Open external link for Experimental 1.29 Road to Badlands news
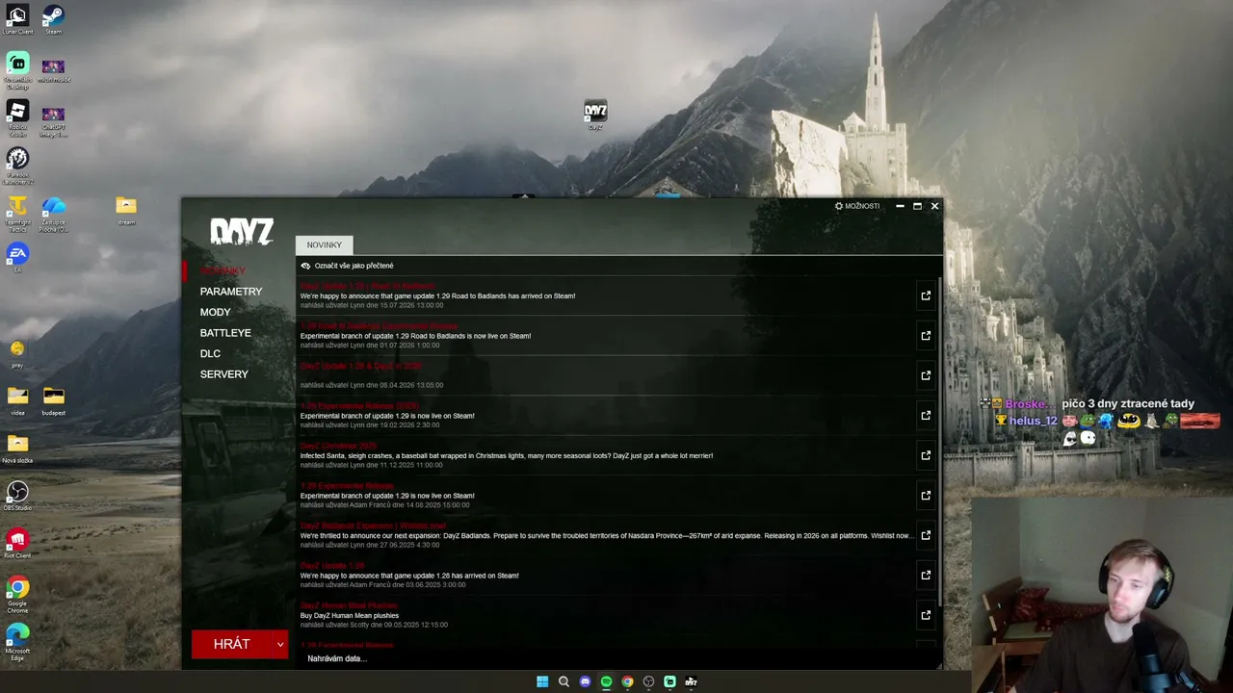This screenshot has height=693, width=1233. coord(926,336)
